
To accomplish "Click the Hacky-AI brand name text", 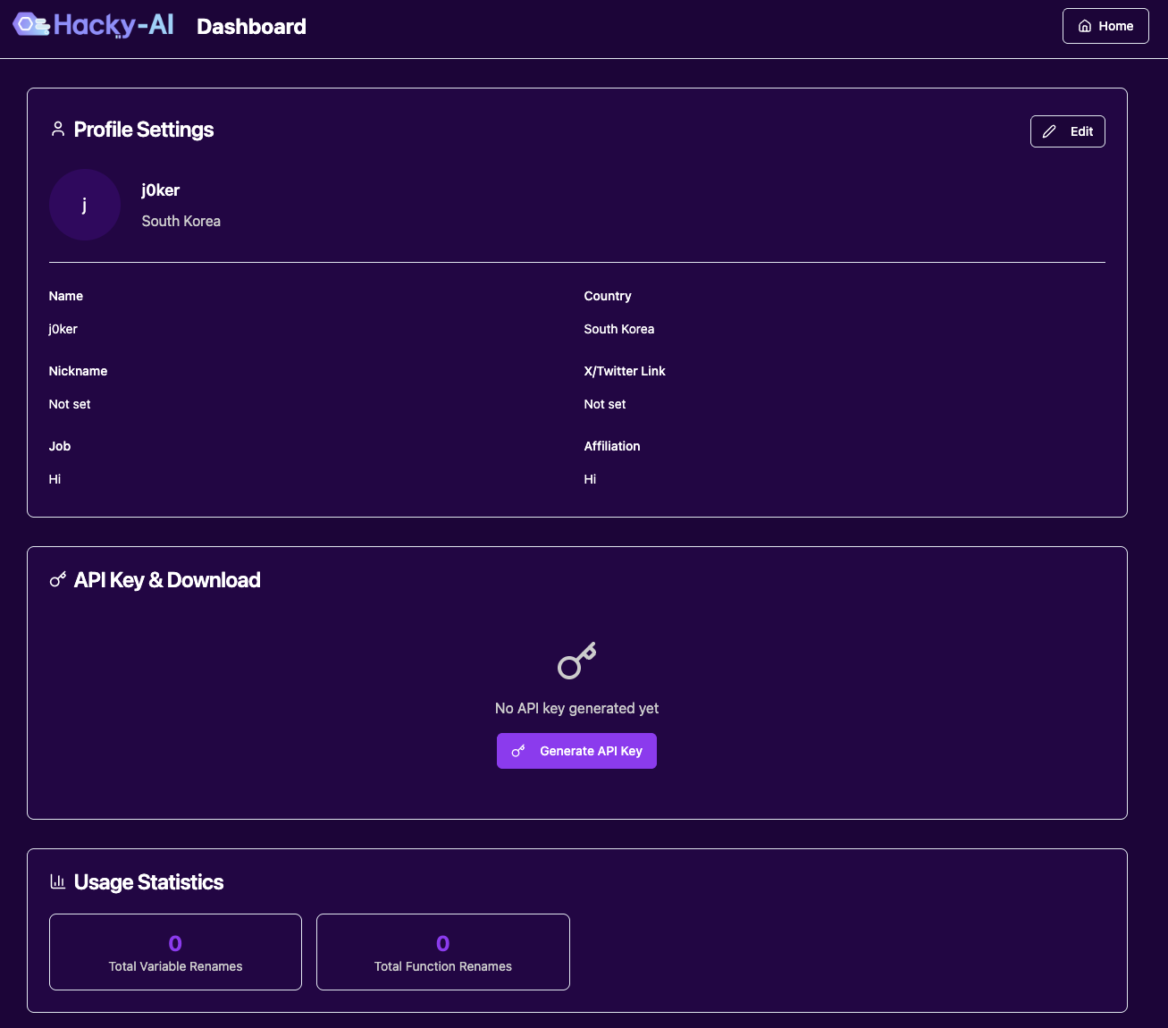I will click(x=113, y=25).
